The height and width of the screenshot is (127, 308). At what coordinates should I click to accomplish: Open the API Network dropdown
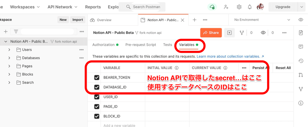pos(63,7)
